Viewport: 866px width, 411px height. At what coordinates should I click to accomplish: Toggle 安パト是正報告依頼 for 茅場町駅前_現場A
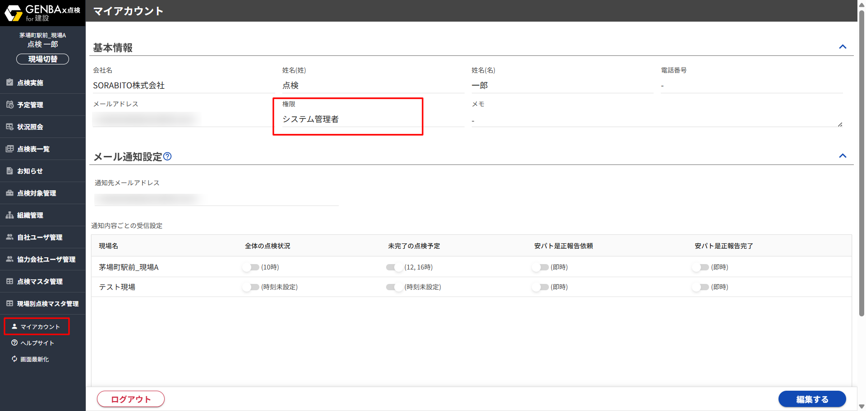pyautogui.click(x=540, y=267)
